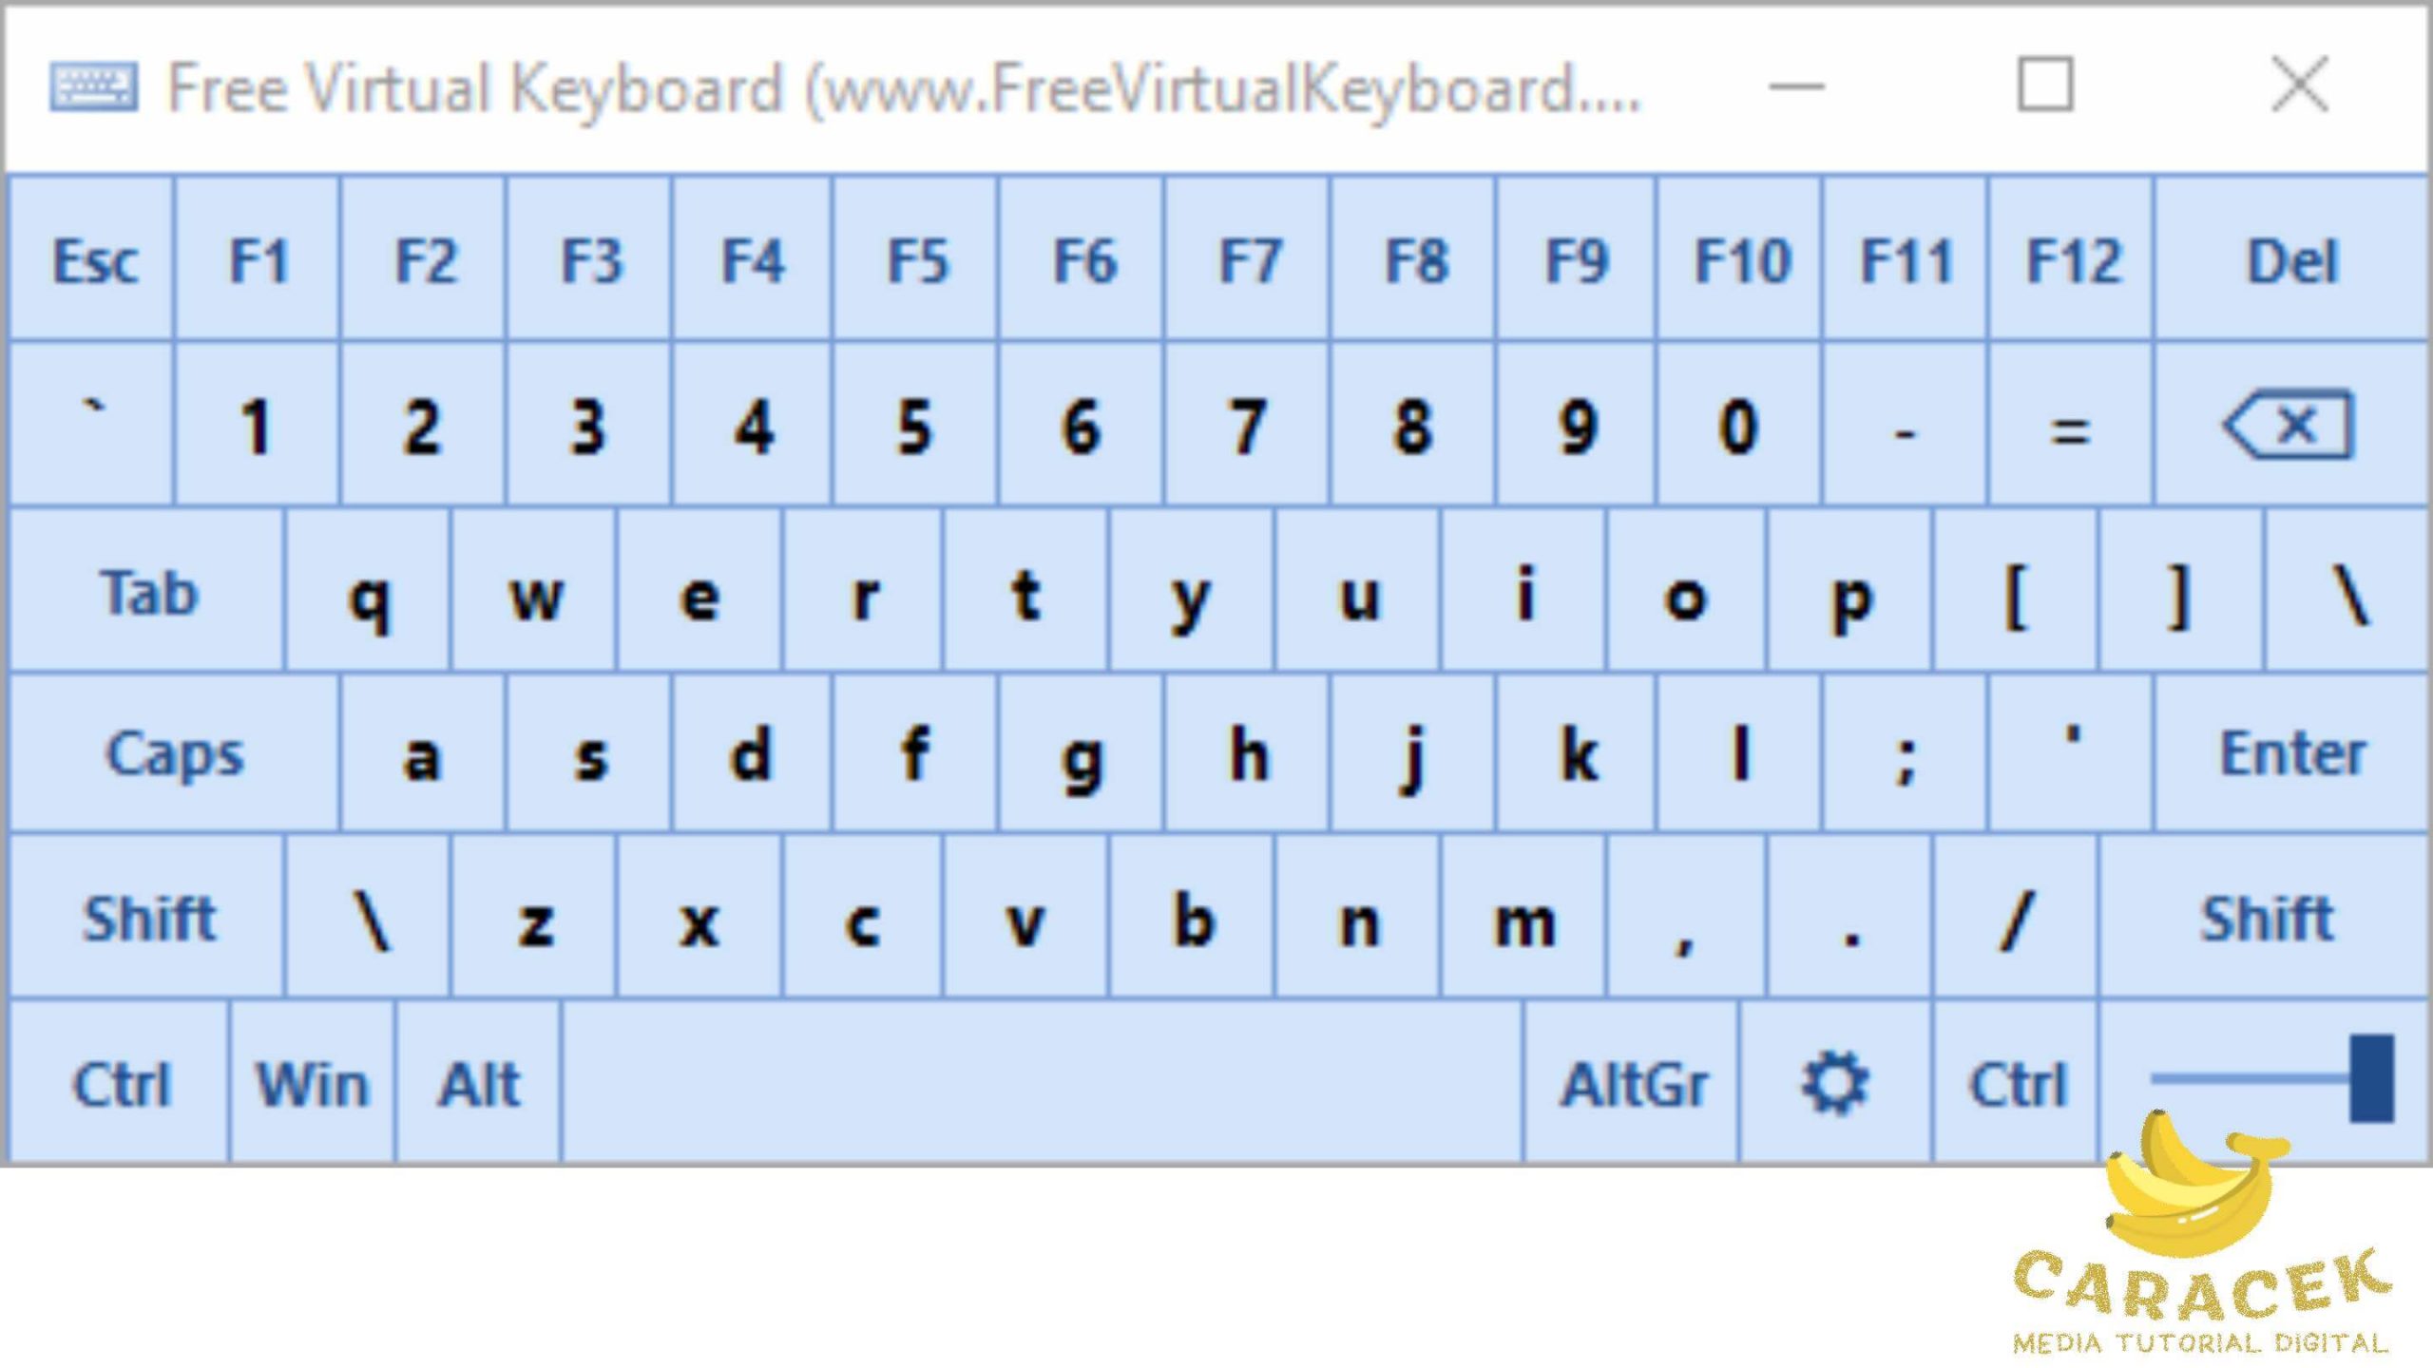Click the Escape key button

point(95,260)
